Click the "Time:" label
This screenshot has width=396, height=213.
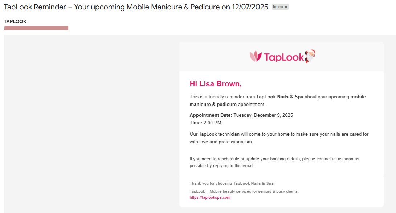tap(196, 123)
